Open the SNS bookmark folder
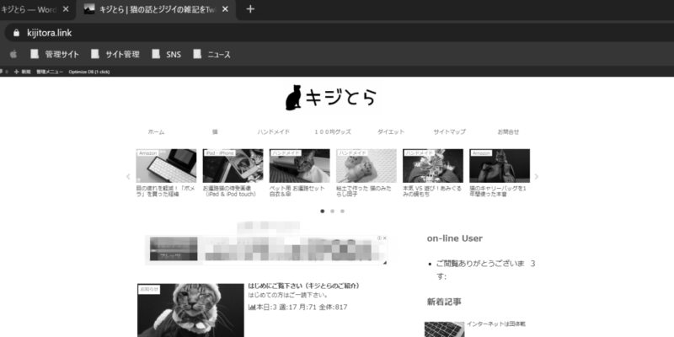 coord(166,54)
